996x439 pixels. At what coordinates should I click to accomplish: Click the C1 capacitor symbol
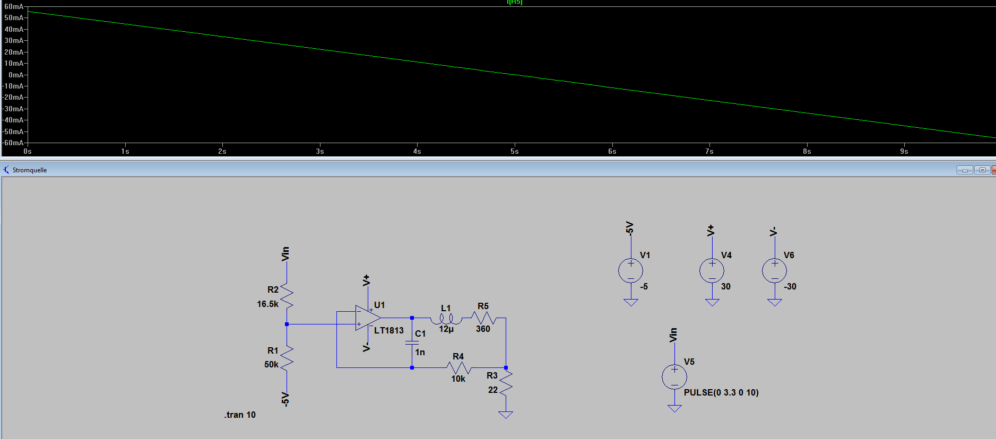[412, 343]
